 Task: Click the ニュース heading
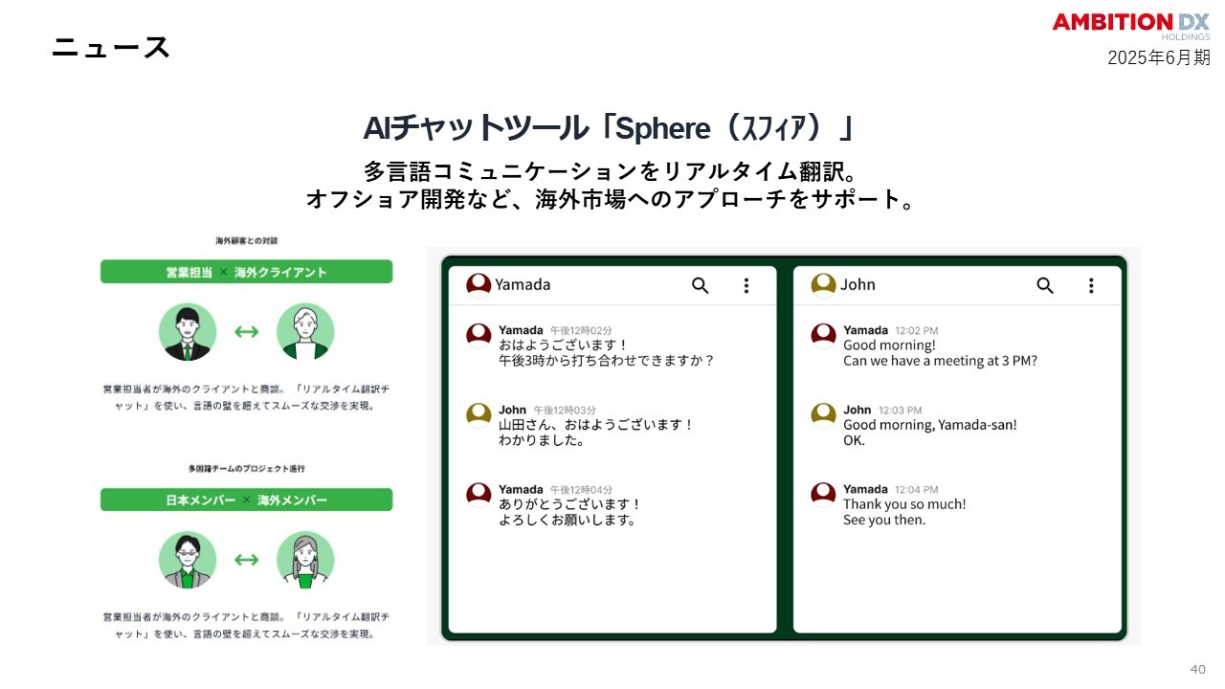coord(111,47)
